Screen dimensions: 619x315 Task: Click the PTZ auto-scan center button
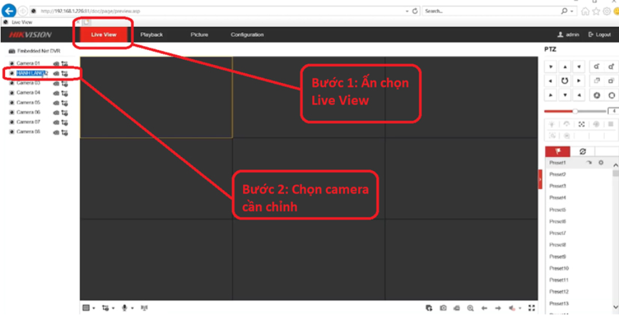565,80
